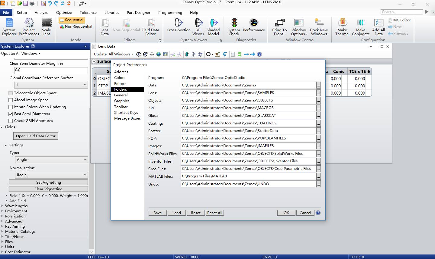Open the Lens Data editor icon
This screenshot has width=435, height=259.
pyautogui.click(x=105, y=27)
